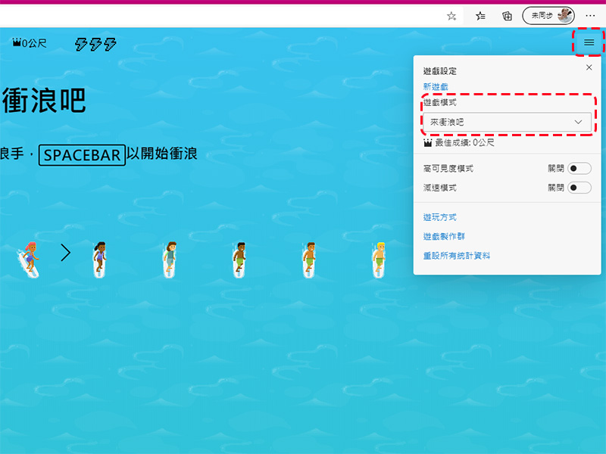The width and height of the screenshot is (606, 454).
Task: Click the favorites star in address bar
Action: tap(451, 16)
